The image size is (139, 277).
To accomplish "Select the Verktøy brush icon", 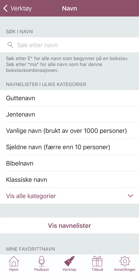I will click(69, 261).
